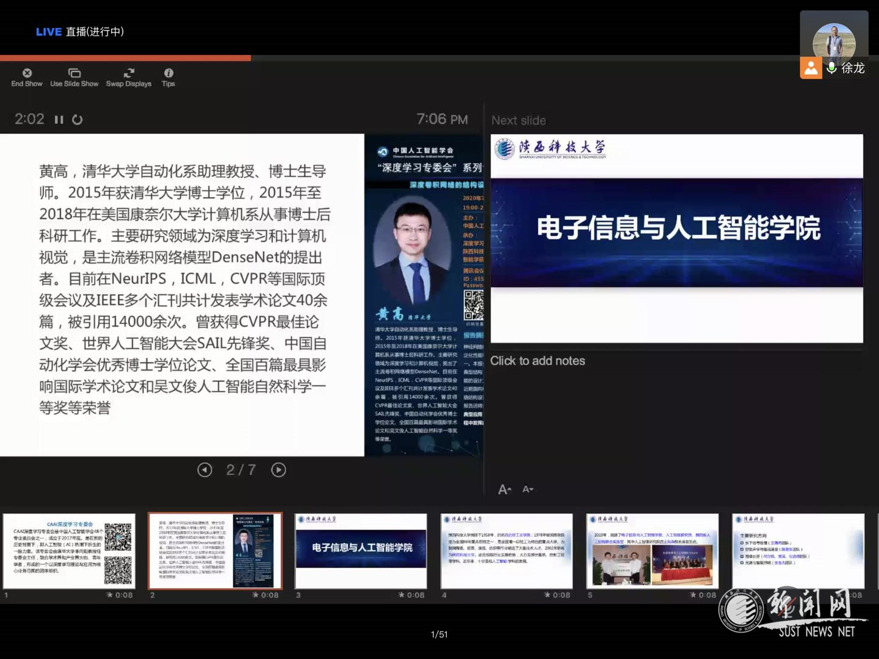879x659 pixels.
Task: Click the Next slide preview image
Action: pyautogui.click(x=676, y=239)
